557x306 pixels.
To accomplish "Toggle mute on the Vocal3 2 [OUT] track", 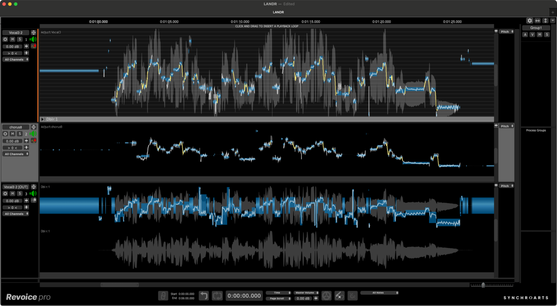I will [12, 194].
